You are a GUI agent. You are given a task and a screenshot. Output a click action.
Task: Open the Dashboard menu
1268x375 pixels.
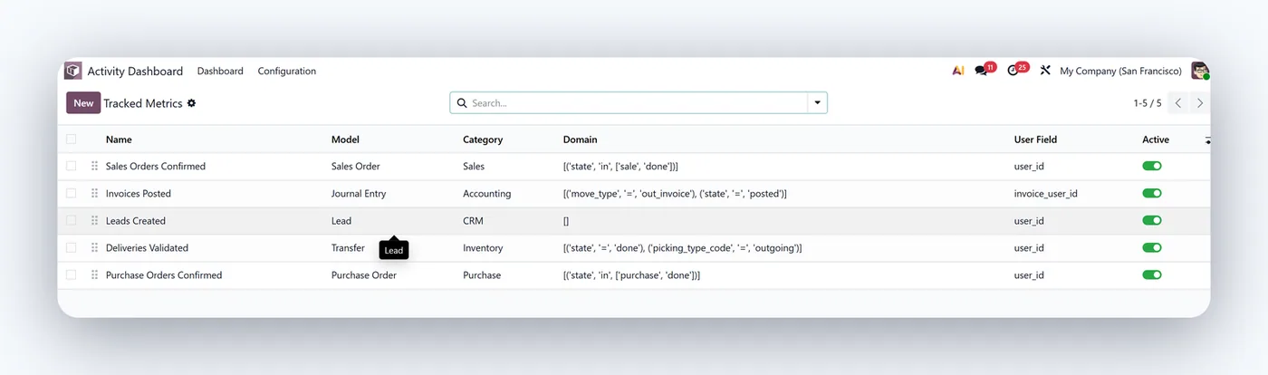pyautogui.click(x=220, y=71)
